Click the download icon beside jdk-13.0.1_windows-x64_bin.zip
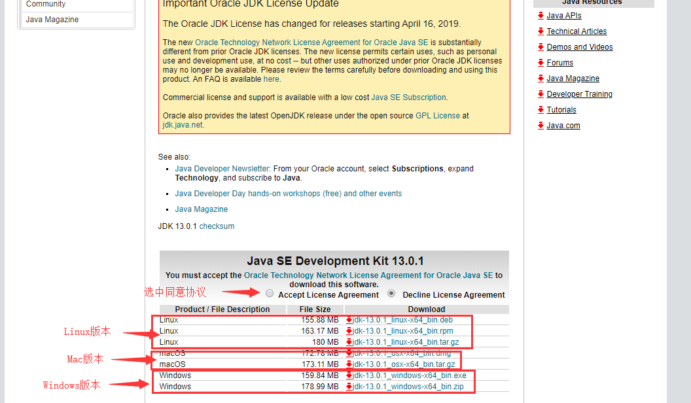This screenshot has width=691, height=403. [x=349, y=387]
